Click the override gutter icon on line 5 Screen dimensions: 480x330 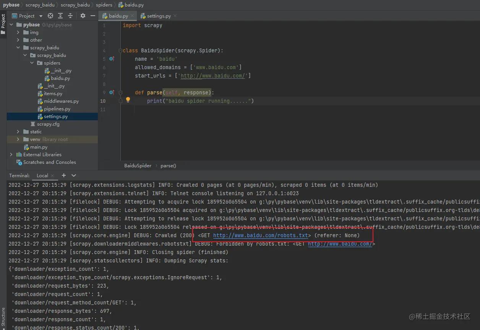[x=112, y=59]
